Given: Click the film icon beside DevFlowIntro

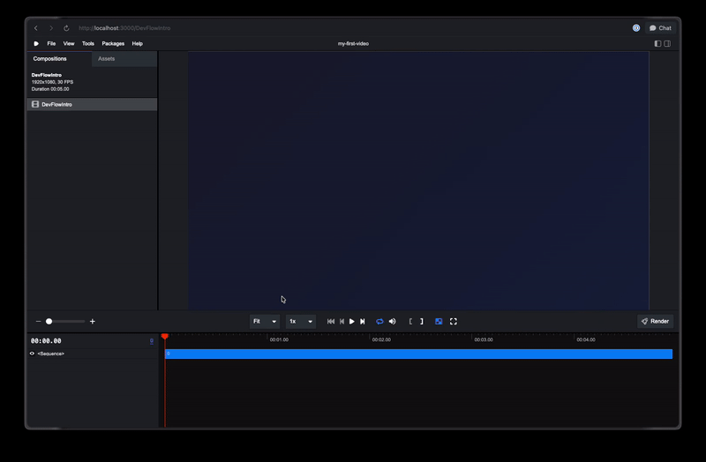Looking at the screenshot, I should [35, 104].
